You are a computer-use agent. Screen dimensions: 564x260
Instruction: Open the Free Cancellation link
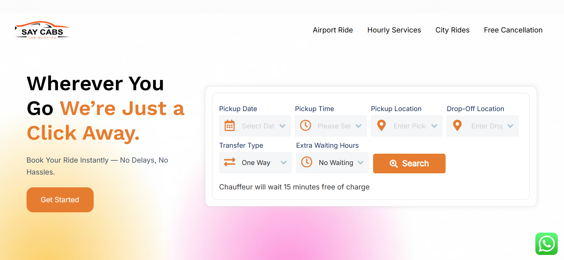pos(513,30)
